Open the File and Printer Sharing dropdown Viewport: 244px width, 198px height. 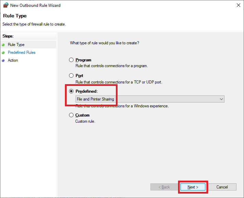click(x=150, y=99)
